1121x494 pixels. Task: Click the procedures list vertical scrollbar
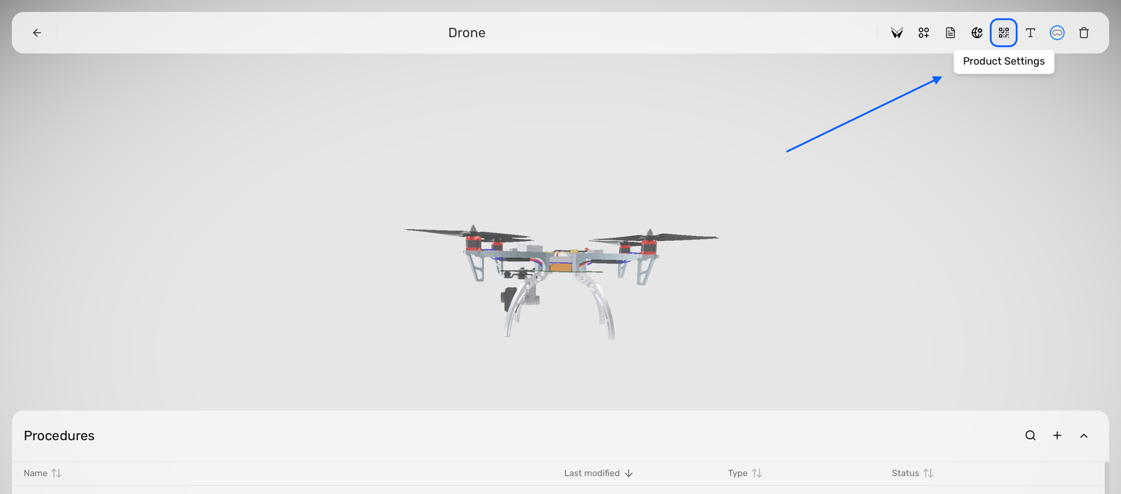(x=1106, y=478)
